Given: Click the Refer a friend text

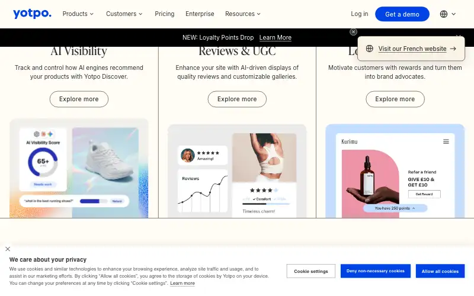Looking at the screenshot, I should click(x=422, y=172).
